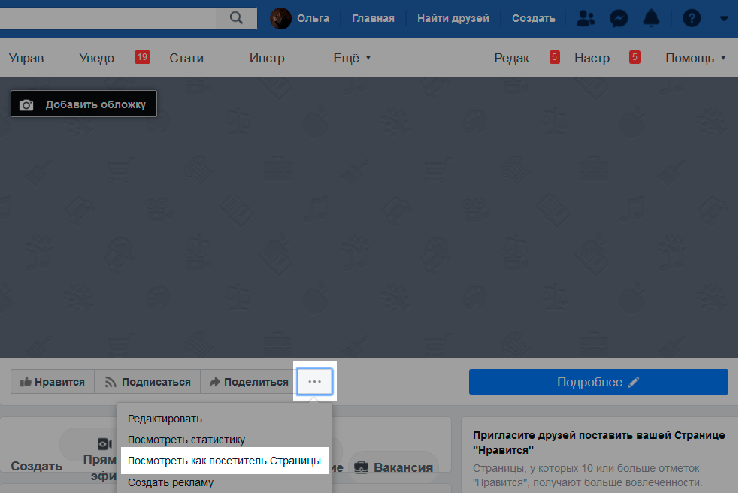This screenshot has width=739, height=493.
Task: Click the search input field
Action: click(108, 18)
